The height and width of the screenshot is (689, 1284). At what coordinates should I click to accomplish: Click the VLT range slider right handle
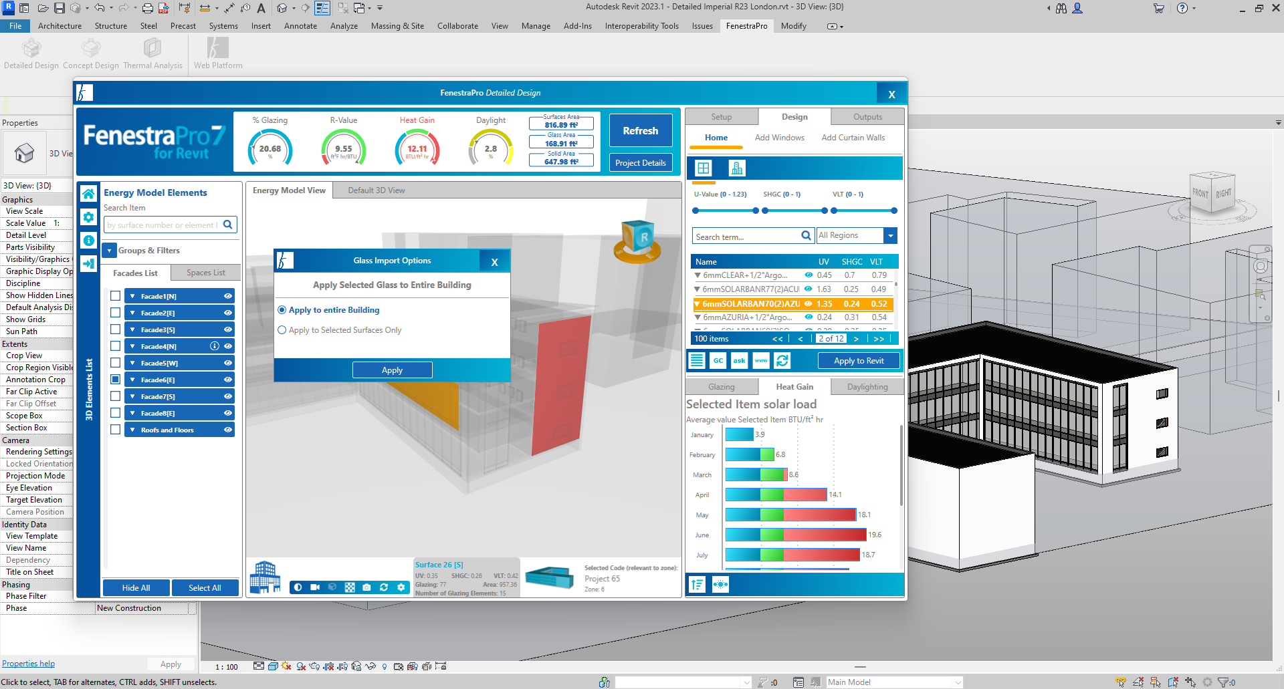(894, 211)
